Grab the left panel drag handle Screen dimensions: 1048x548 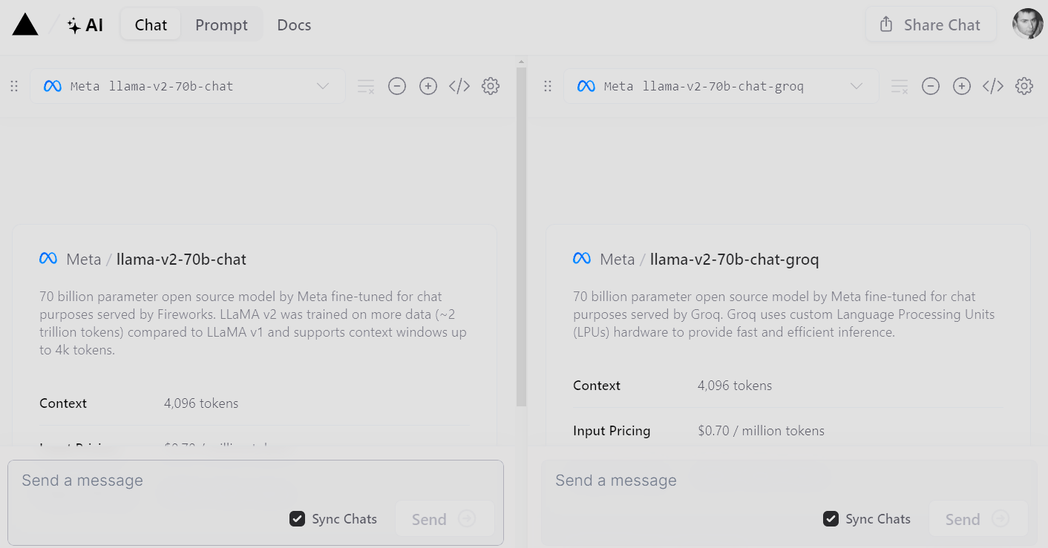[14, 86]
